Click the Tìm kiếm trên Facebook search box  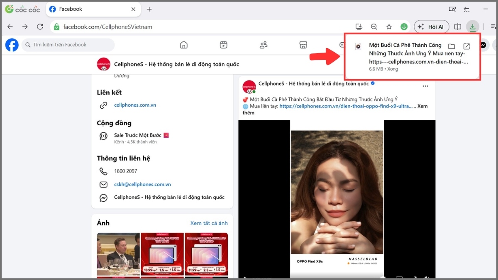pyautogui.click(x=68, y=45)
